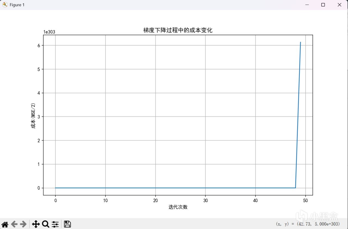The image size is (348, 229).
Task: Click the y-axis tick label 2
Action: [x=39, y=141]
